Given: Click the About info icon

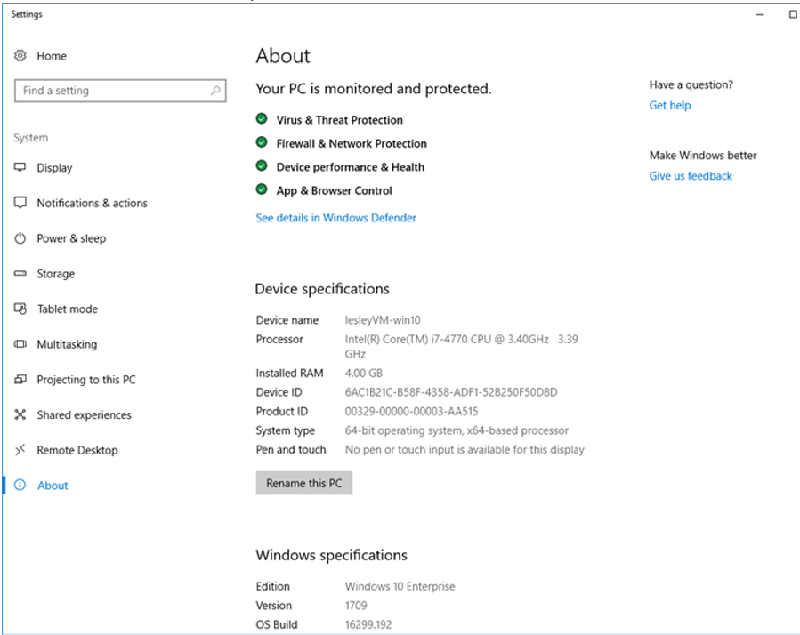Looking at the screenshot, I should pos(20,485).
